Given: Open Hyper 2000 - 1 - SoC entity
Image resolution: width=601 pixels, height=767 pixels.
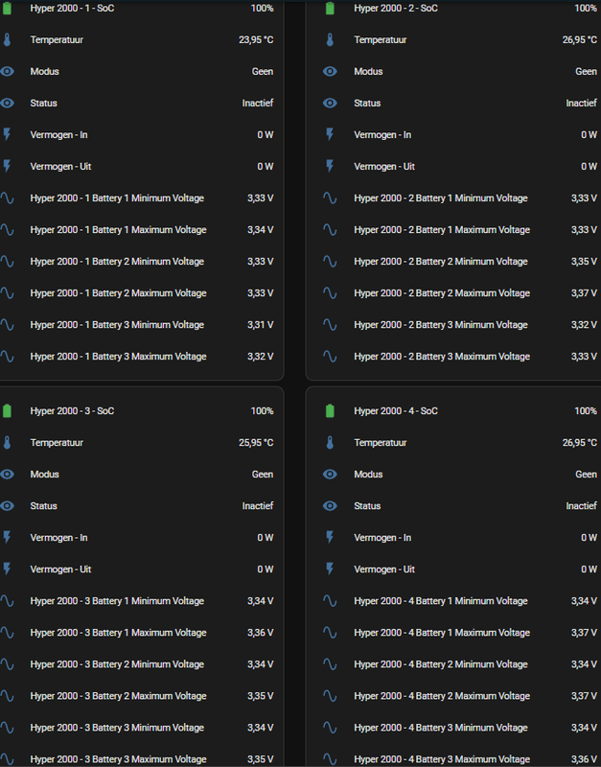Looking at the screenshot, I should click(x=72, y=9).
